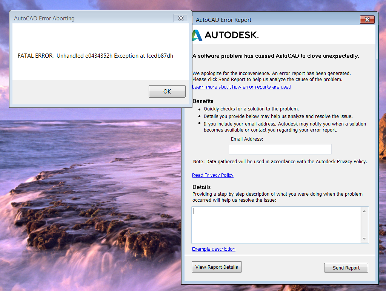
Task: Click the Details text area scrollbar track
Action: [x=364, y=225]
